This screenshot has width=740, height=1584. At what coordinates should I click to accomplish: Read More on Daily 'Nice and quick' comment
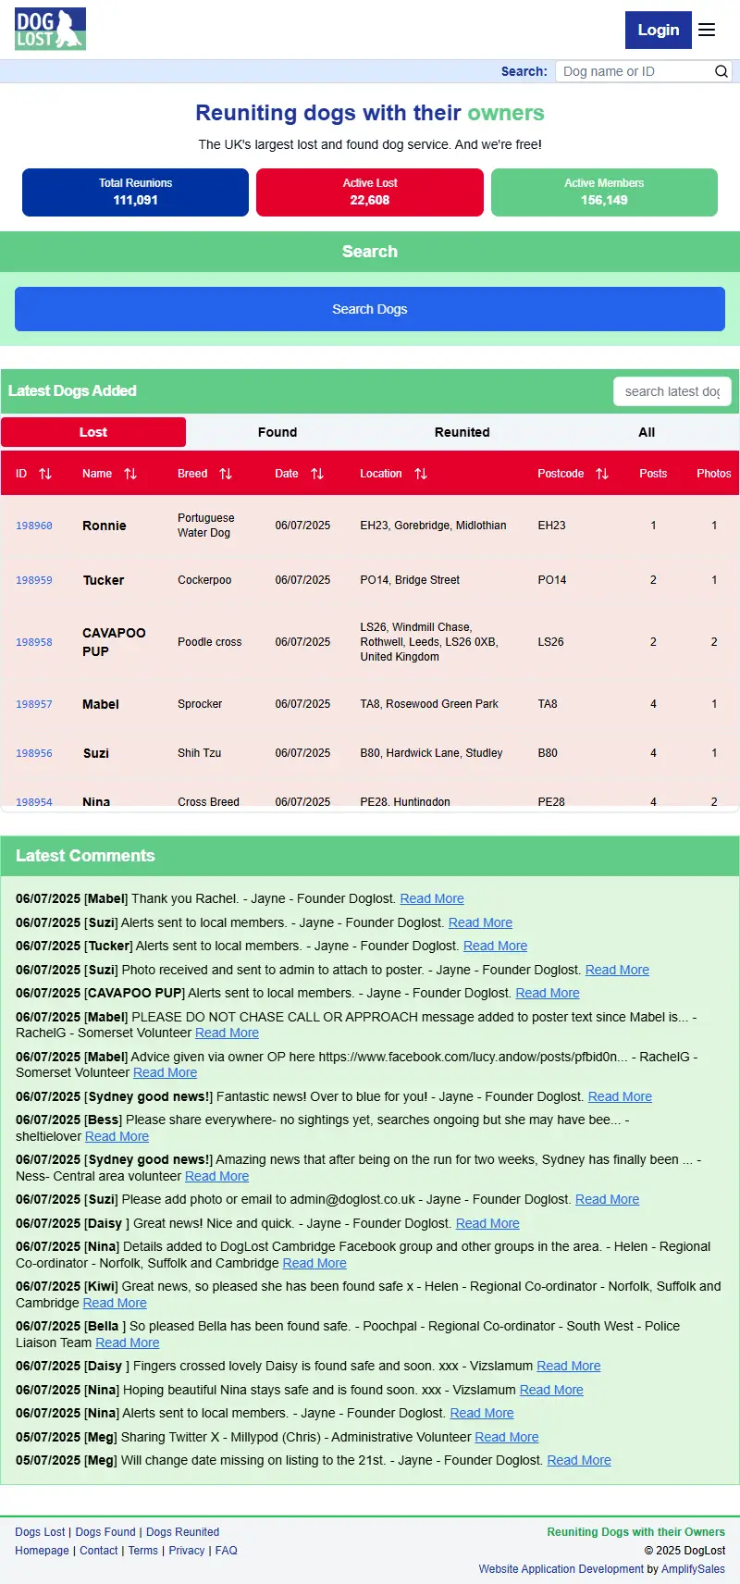tap(487, 1223)
